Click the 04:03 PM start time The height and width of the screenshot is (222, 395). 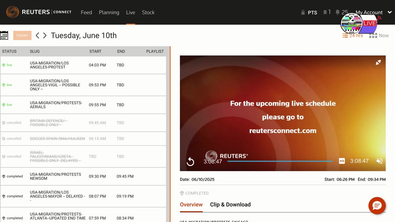97,65
